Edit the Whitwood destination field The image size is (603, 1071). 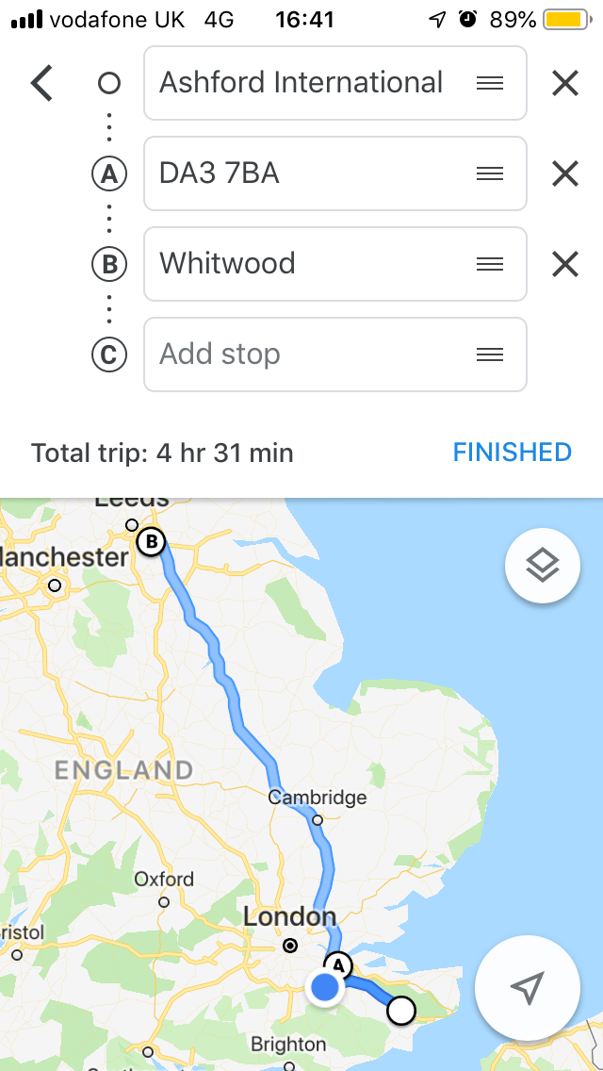pos(334,264)
